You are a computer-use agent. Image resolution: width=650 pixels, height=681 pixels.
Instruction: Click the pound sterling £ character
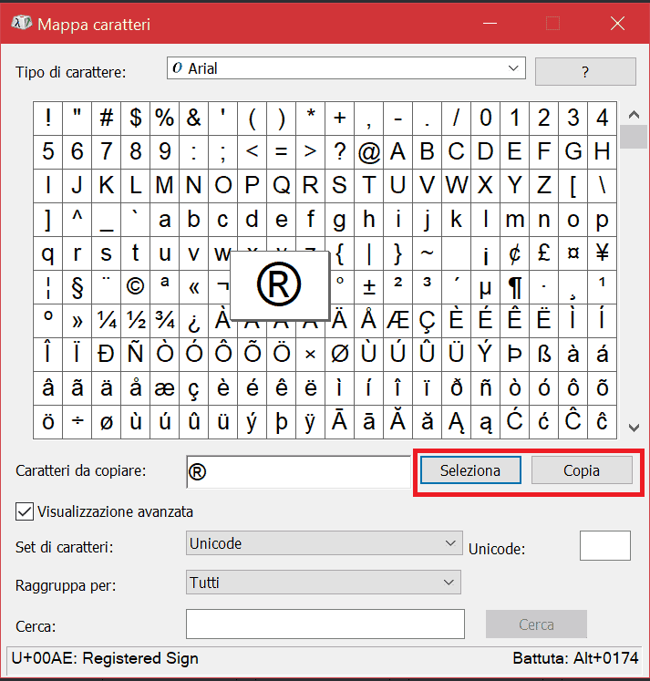(x=543, y=253)
